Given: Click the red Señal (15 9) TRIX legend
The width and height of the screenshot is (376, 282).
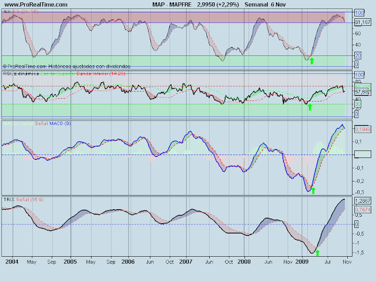Looking at the screenshot, I should click(x=30, y=200).
